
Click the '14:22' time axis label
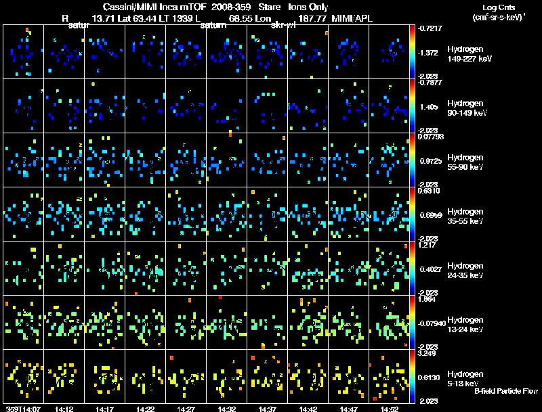coord(146,409)
